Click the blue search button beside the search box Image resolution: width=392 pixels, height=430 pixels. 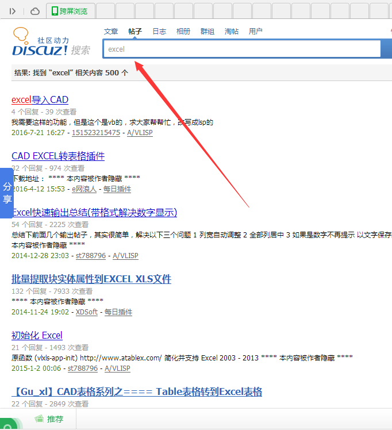pyautogui.click(x=386, y=48)
